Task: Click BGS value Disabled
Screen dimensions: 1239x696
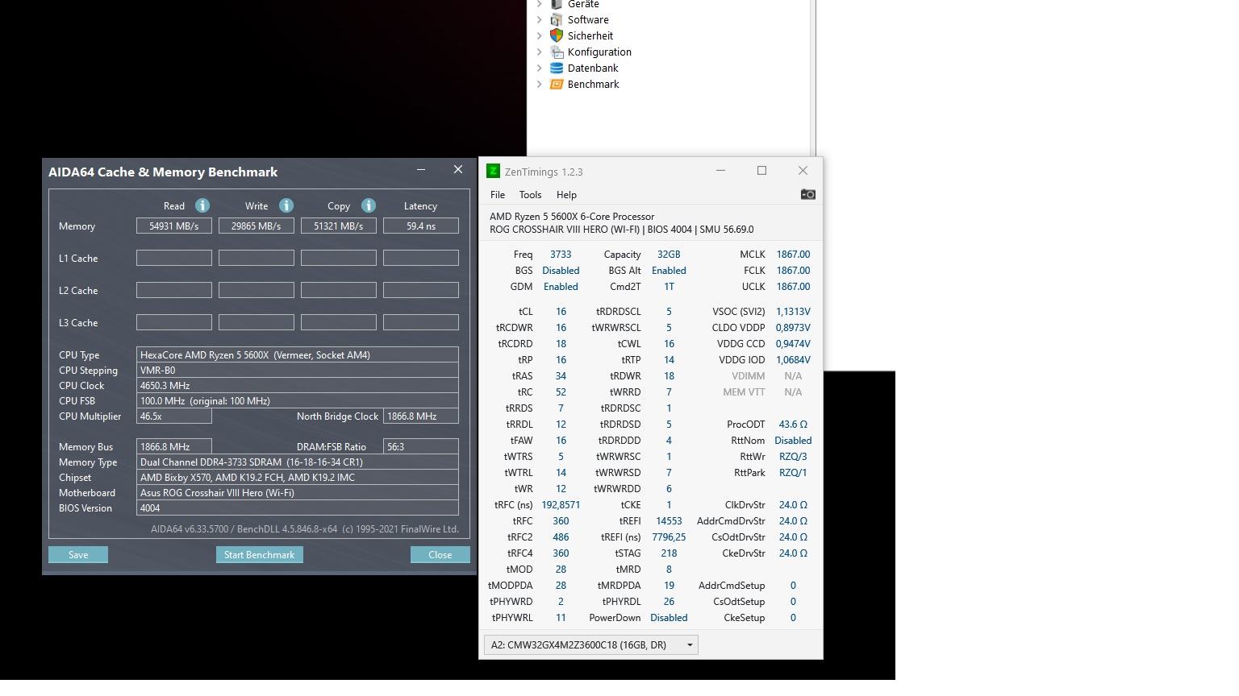Action: point(561,270)
